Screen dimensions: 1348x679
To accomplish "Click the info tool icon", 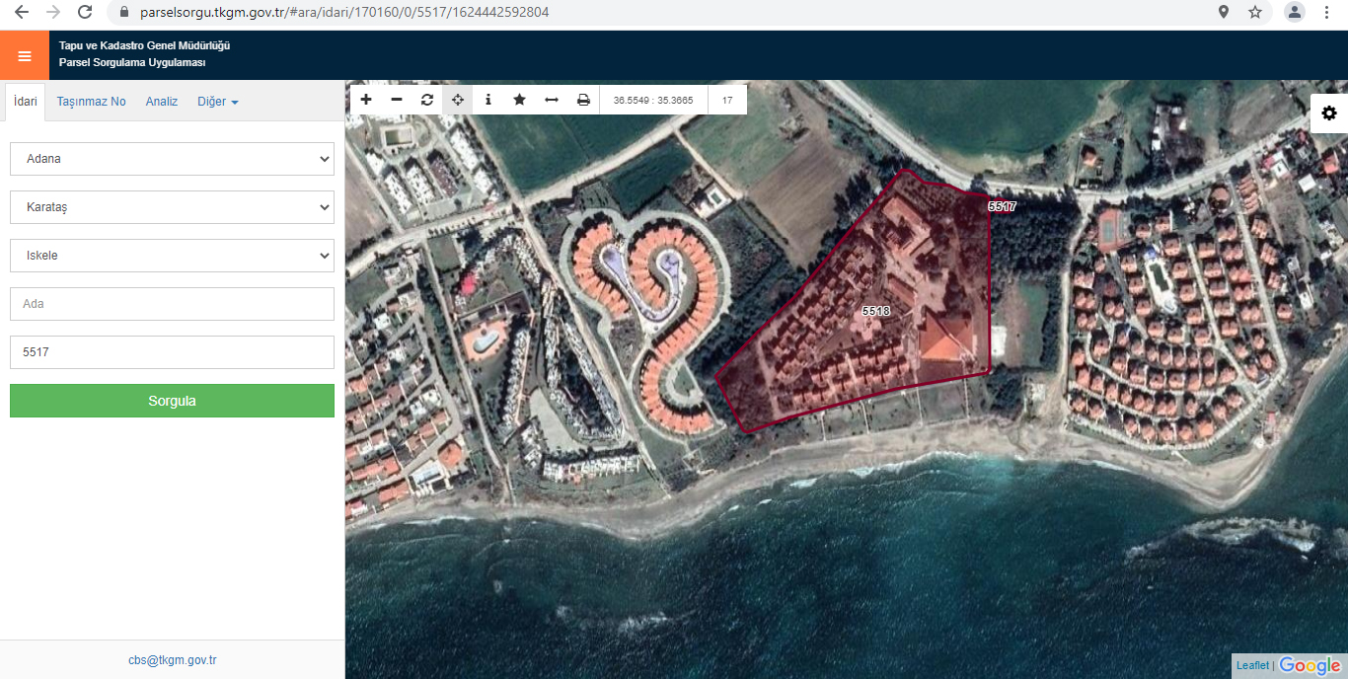I will [x=488, y=100].
